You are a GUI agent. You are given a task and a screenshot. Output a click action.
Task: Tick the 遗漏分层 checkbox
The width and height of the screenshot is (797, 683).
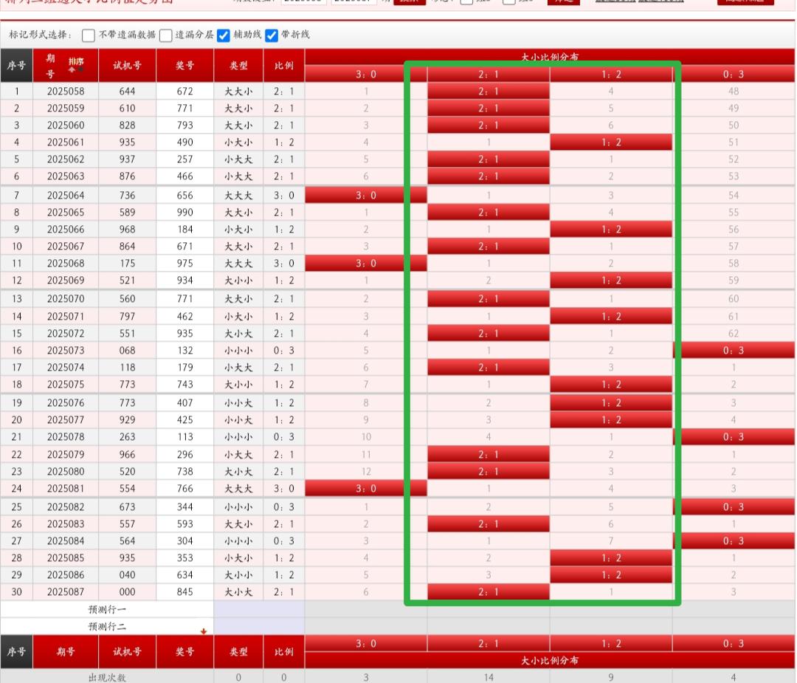pos(166,35)
